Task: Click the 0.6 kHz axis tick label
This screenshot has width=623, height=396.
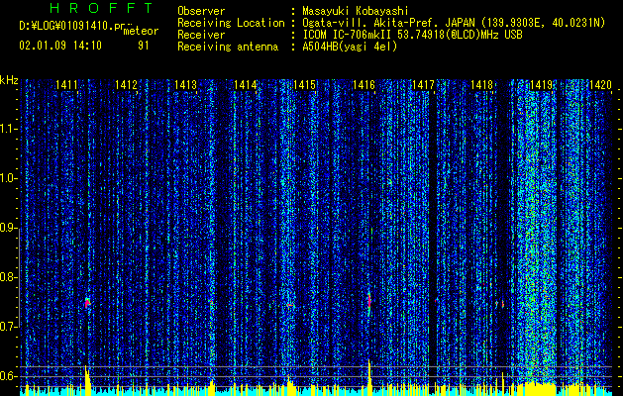Action: tap(9, 376)
